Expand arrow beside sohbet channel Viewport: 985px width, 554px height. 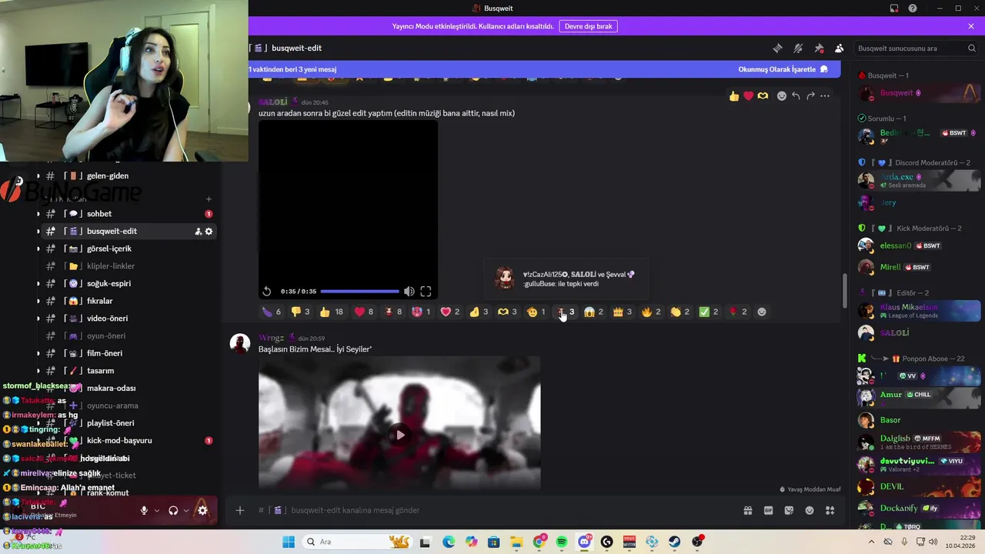point(38,214)
